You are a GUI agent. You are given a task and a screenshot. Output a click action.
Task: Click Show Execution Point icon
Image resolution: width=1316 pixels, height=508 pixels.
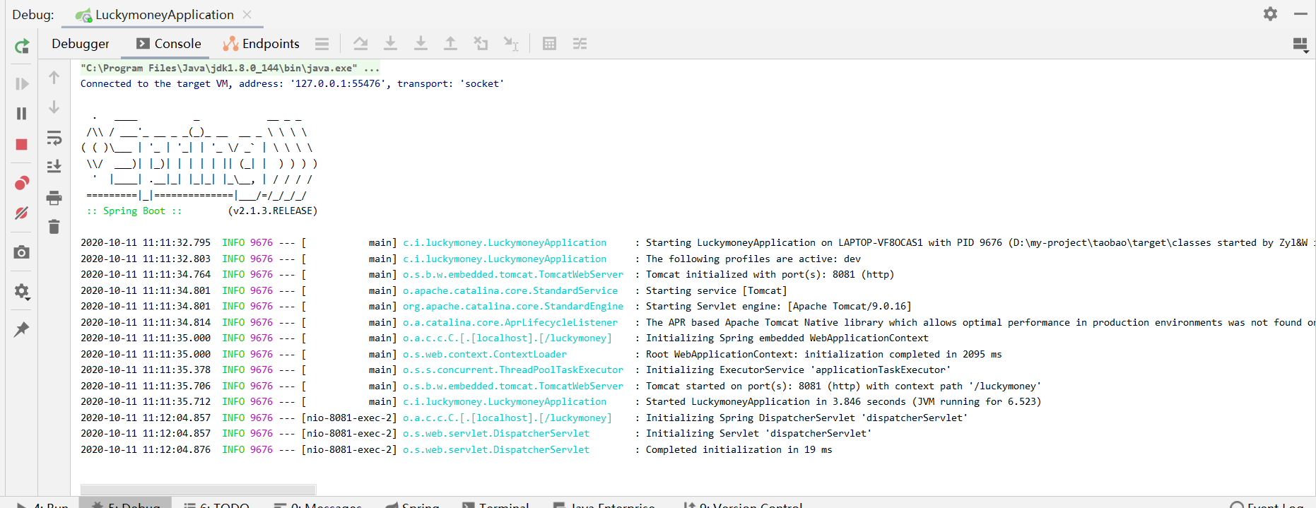(322, 44)
